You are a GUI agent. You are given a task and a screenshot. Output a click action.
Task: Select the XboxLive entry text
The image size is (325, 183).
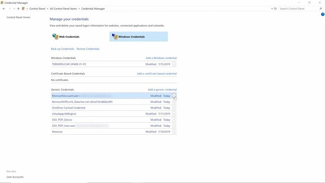pyautogui.click(x=57, y=132)
